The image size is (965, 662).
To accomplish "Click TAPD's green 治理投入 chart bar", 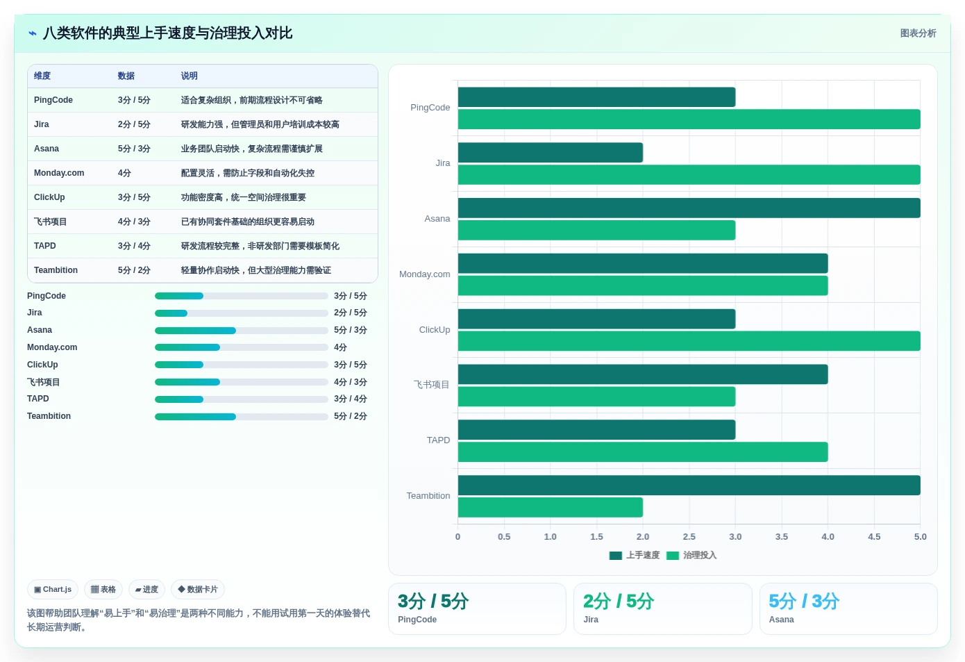I will click(643, 452).
